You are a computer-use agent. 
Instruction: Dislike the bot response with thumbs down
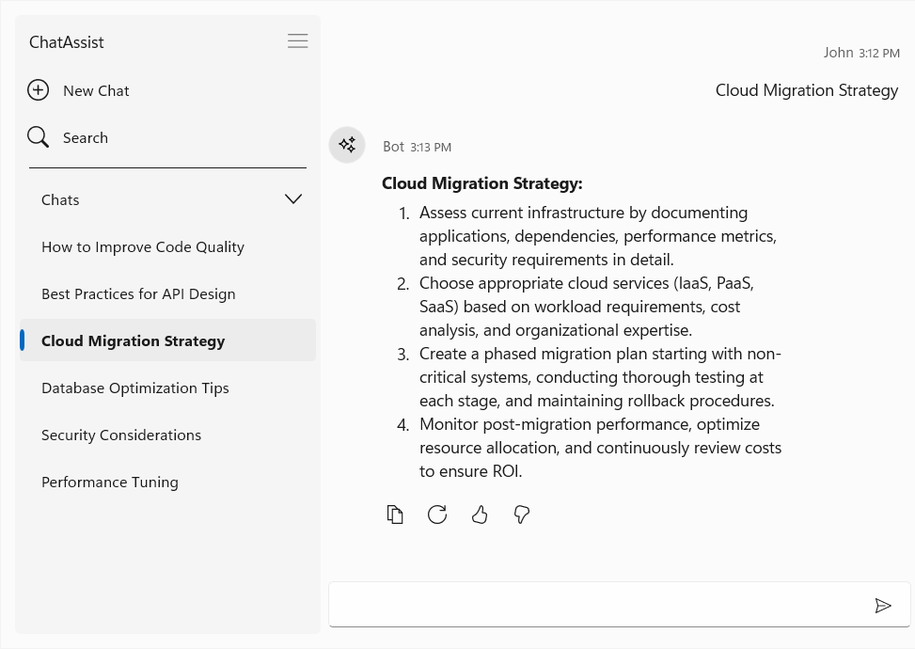[x=521, y=514]
